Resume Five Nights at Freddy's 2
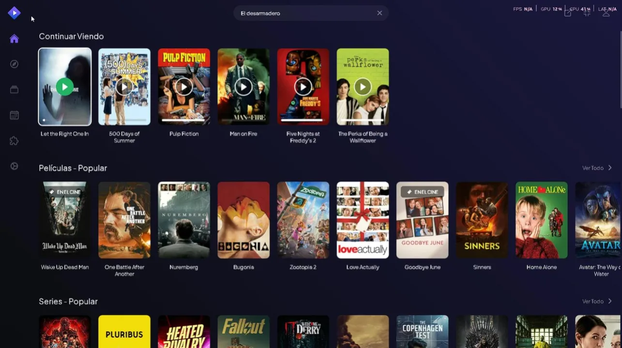This screenshot has height=348, width=622. click(x=303, y=87)
